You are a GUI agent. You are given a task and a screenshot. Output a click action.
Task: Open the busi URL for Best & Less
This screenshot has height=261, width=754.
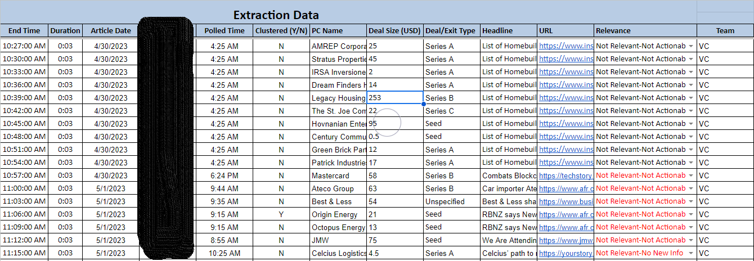tap(566, 201)
